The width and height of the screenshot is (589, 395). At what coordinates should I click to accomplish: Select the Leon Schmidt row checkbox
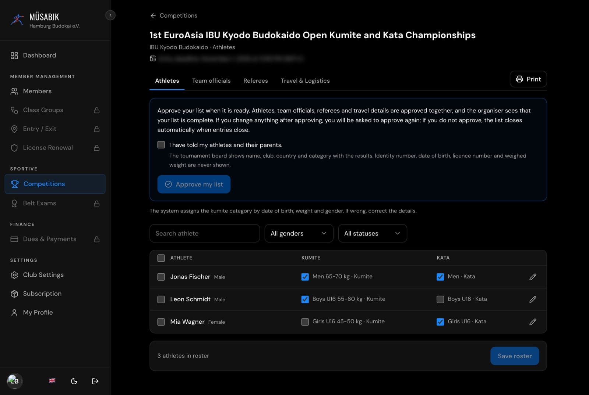161,299
